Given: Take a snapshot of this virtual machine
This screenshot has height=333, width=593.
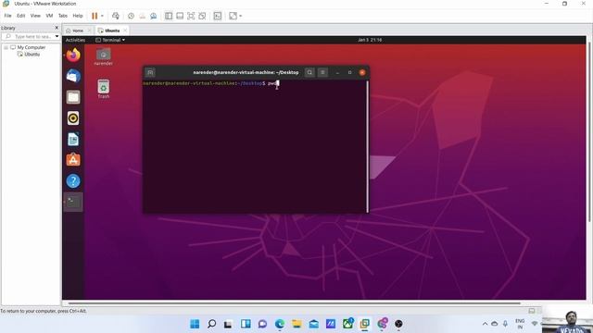Looking at the screenshot, I should [131, 16].
